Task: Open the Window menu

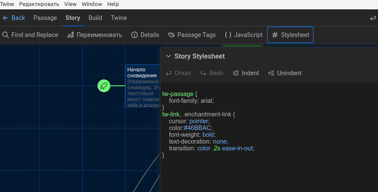Action: 92,4
